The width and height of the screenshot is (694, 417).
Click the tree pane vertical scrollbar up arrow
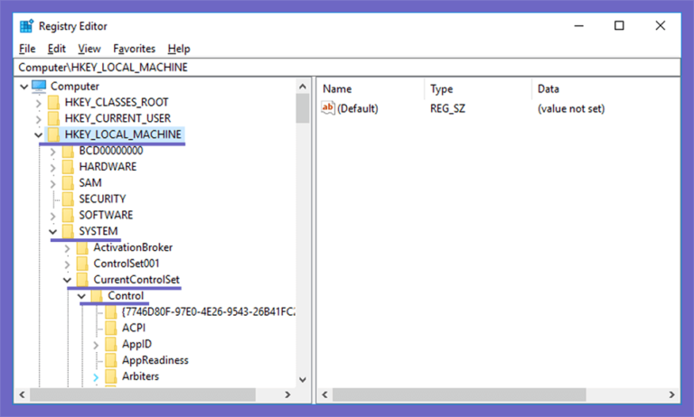pyautogui.click(x=303, y=87)
